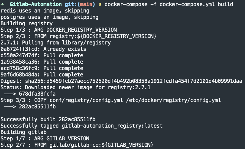
Task: Click the 'FROM gitlab/gitlab-ce' step line
Action: [x=77, y=145]
